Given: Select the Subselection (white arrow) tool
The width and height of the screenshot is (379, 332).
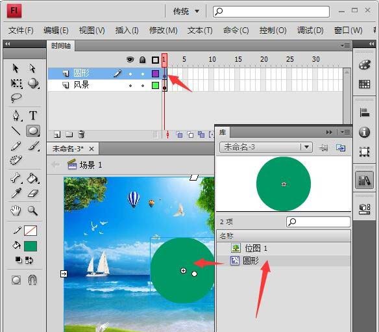Looking at the screenshot, I should click(32, 68).
